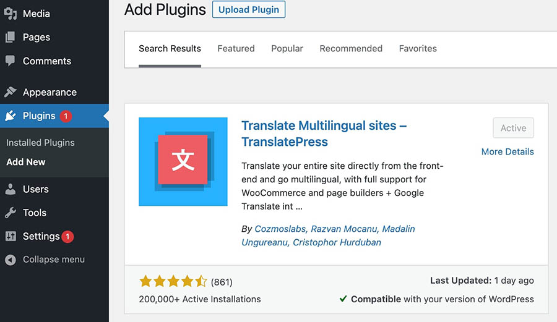Click the Plugins plug icon

[x=11, y=116]
